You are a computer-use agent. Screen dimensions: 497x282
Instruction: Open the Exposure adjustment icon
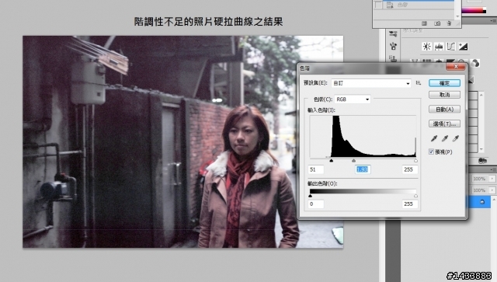point(463,47)
